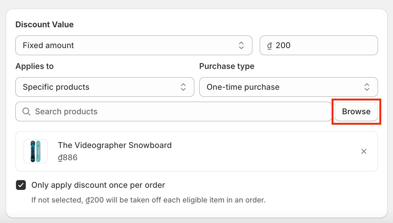Click the search magnifier icon in products field
This screenshot has width=393, height=223.
pyautogui.click(x=26, y=111)
